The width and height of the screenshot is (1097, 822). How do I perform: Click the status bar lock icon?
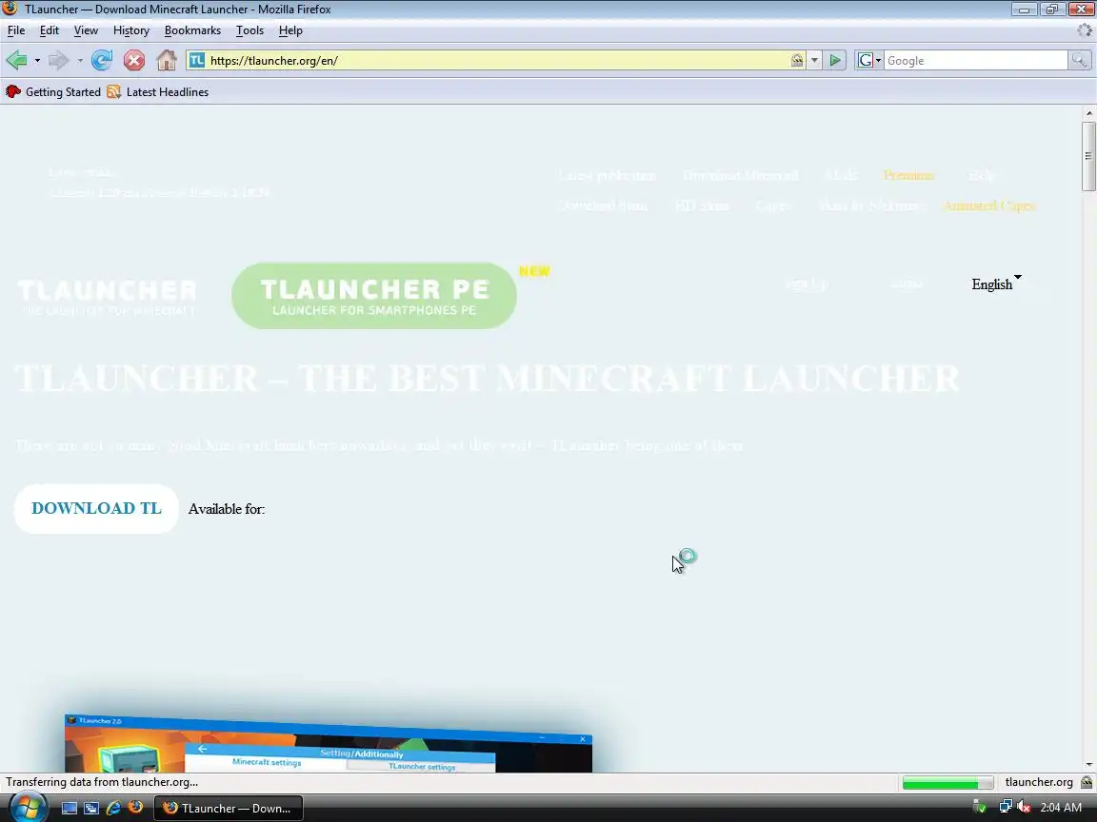tap(1087, 782)
